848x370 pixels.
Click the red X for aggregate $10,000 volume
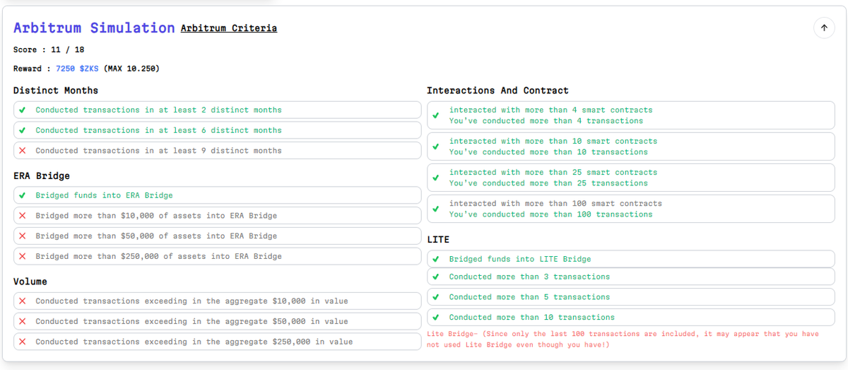pyautogui.click(x=23, y=301)
